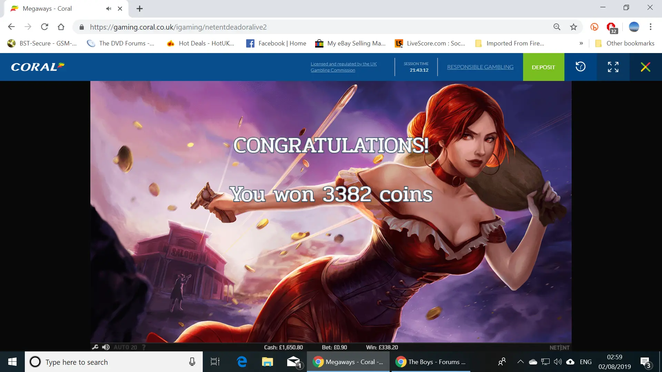The image size is (662, 372).
Task: Open Other bookmarks folder
Action: (x=625, y=43)
